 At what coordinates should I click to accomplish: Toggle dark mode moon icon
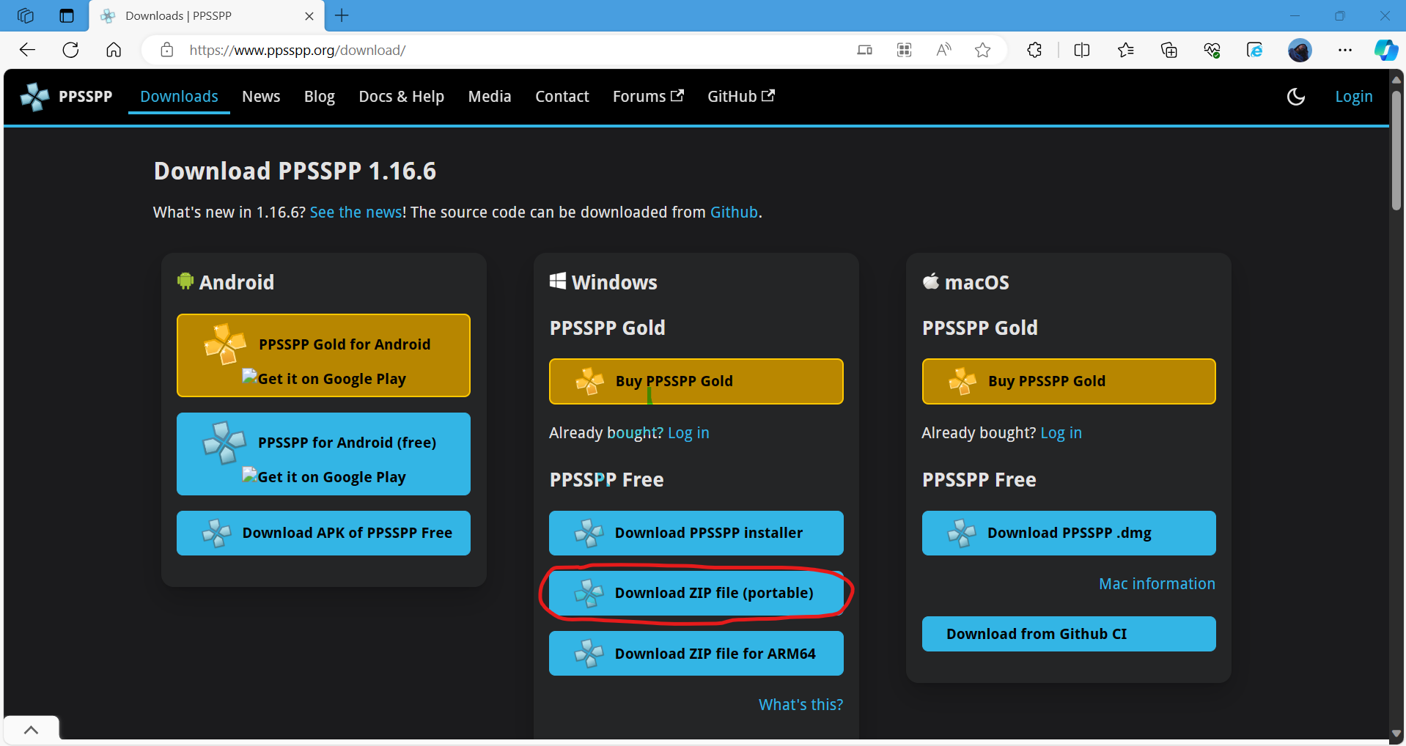point(1295,97)
